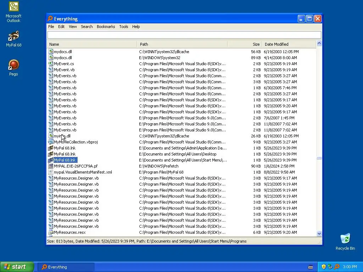This screenshot has width=363, height=272.
Task: Click icon of MyPal 68.lnk in Application Data path
Action: coord(51,148)
